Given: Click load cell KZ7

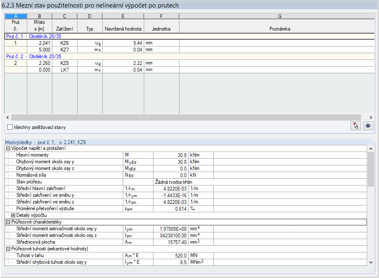Looking at the screenshot, I should click(x=65, y=50).
